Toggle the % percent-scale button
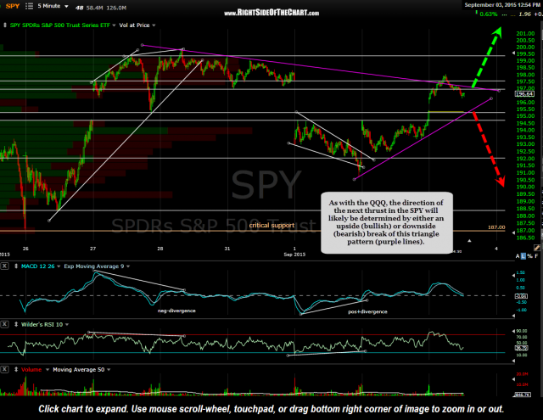543x420 pixels. click(529, 256)
